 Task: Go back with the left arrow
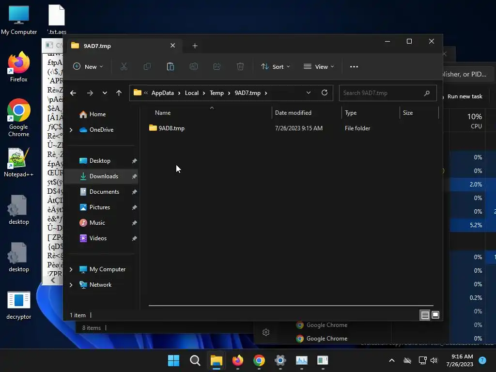pyautogui.click(x=73, y=93)
